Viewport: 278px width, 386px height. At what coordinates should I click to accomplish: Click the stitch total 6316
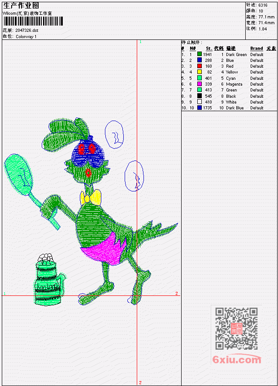click(263, 5)
